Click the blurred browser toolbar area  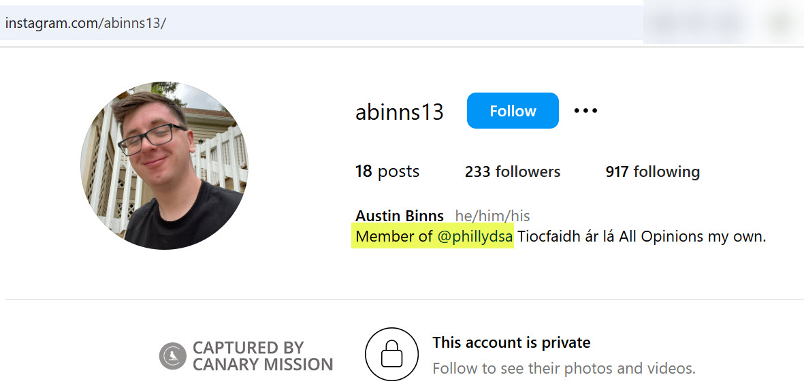click(722, 23)
